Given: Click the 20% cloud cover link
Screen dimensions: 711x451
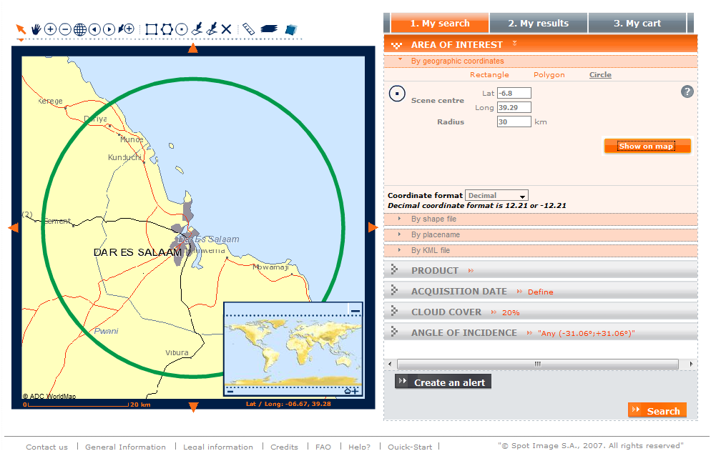Looking at the screenshot, I should [x=511, y=313].
